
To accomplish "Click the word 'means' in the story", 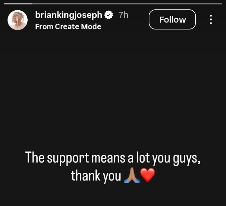I will click(108, 158).
